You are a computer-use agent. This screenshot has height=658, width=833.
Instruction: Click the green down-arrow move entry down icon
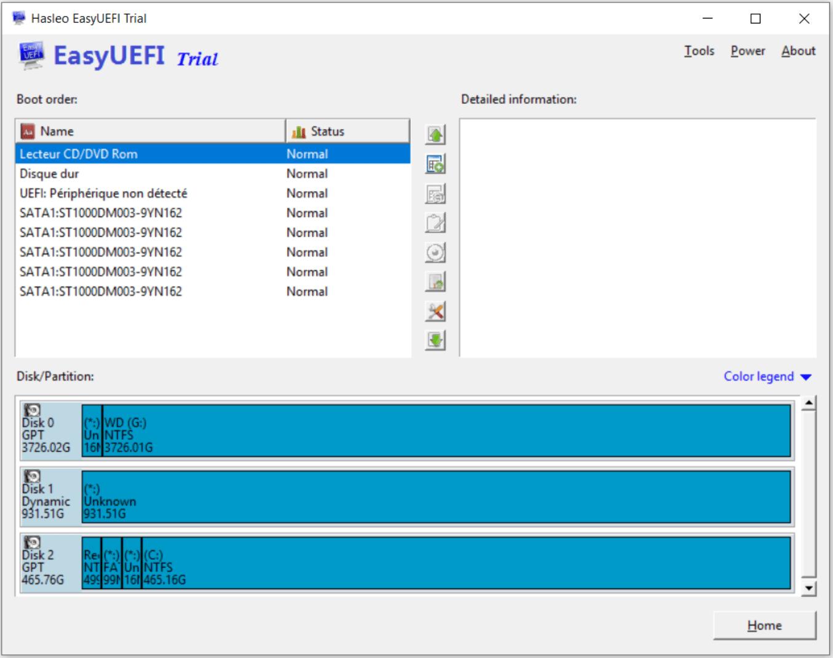point(436,340)
